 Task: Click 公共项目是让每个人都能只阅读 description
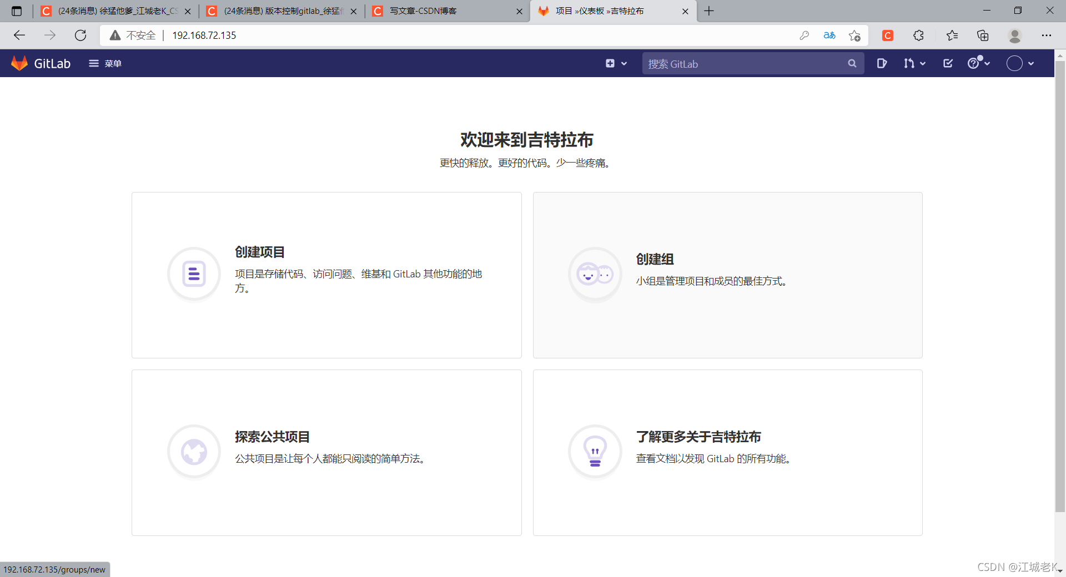pyautogui.click(x=331, y=459)
